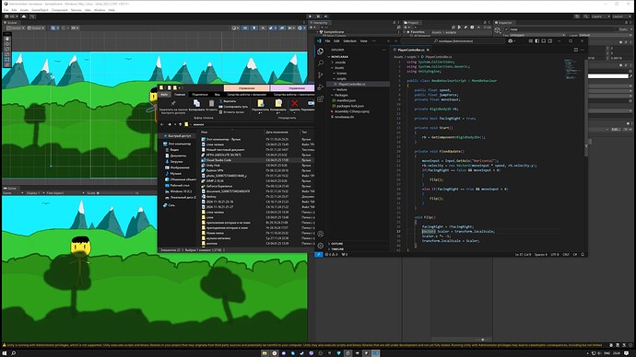Expand the OUTLINE section in VS Code
The width and height of the screenshot is (636, 357).
[337, 244]
